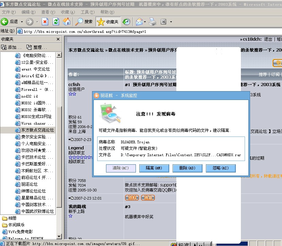Open dropdown arrow at the toolbar's far right

coord(171,22)
